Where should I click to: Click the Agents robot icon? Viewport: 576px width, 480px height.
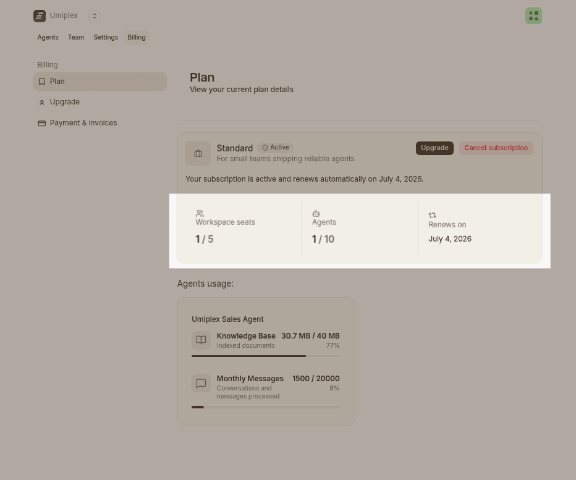316,213
